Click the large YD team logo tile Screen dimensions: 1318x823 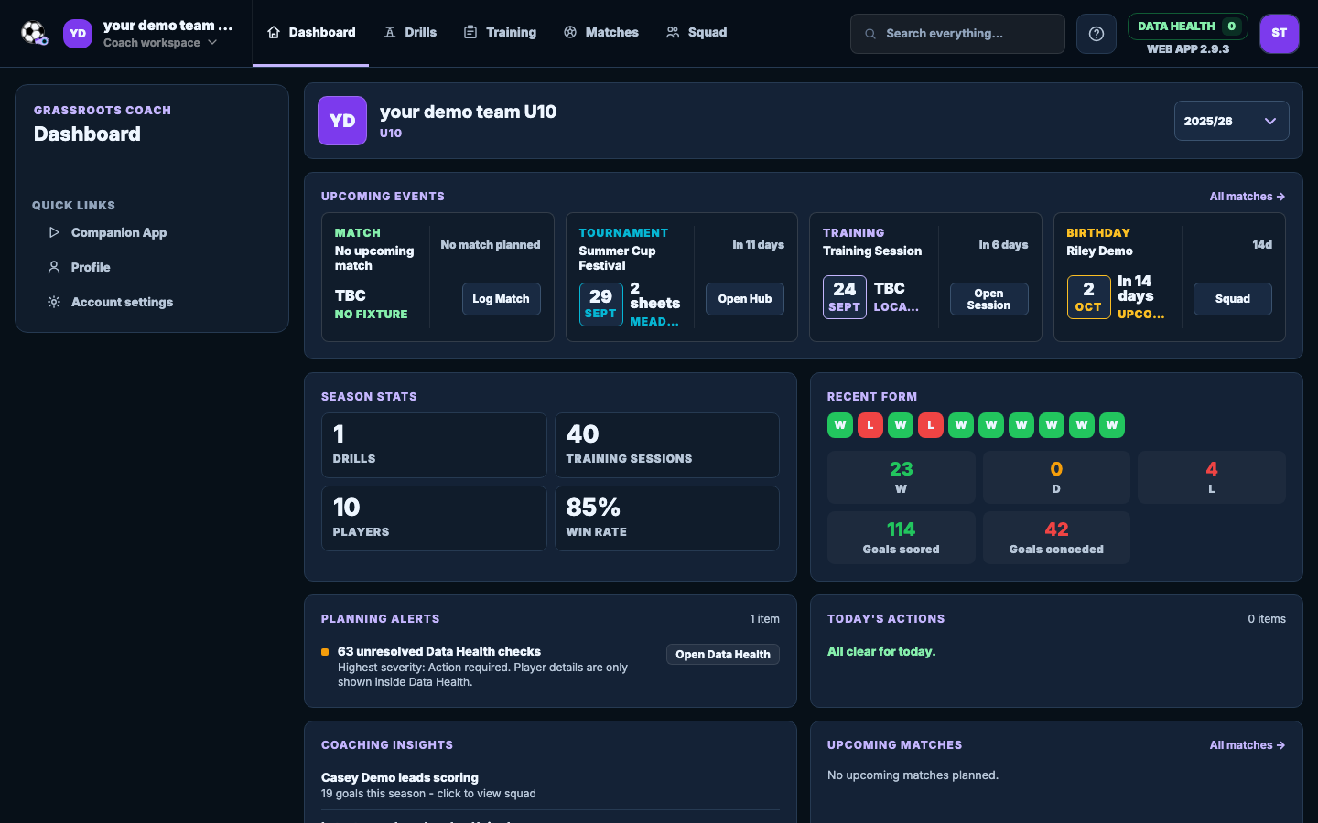(342, 121)
